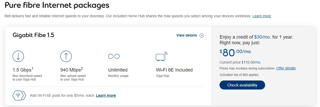Screen dimensions: 320x107
Task: Open the Offer details link
Action: pyautogui.click(x=286, y=68)
